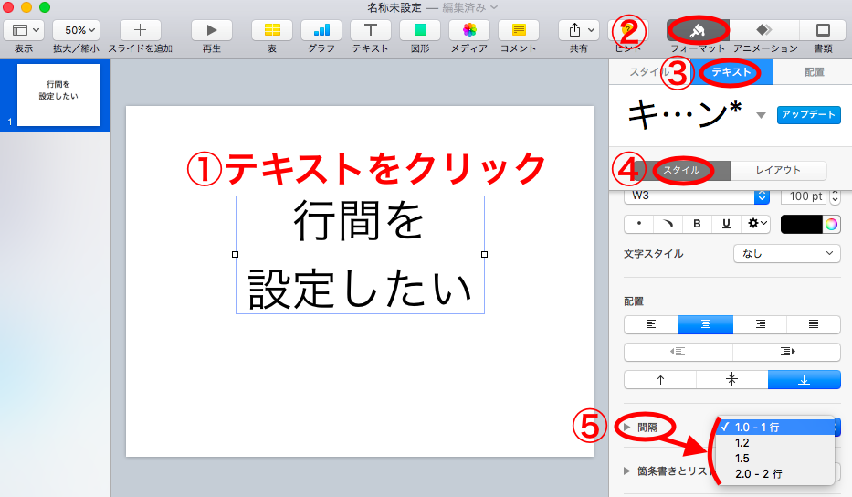852x497 pixels.
Task: Toggle bold with the B button
Action: (697, 223)
